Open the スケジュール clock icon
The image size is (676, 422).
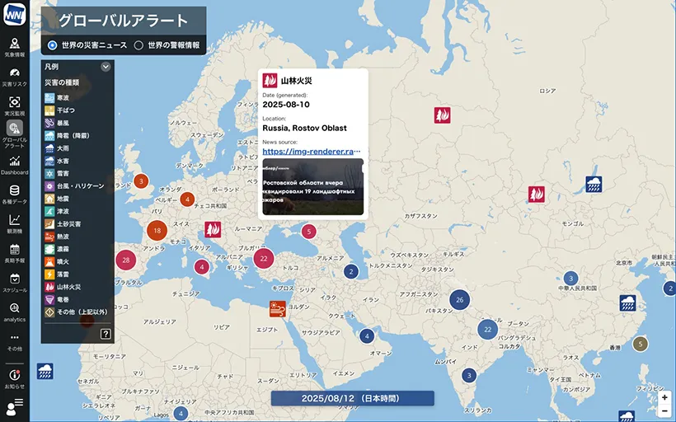tap(15, 282)
